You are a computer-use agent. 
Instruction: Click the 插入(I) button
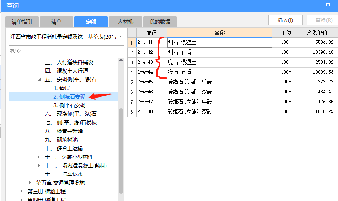click(285, 20)
